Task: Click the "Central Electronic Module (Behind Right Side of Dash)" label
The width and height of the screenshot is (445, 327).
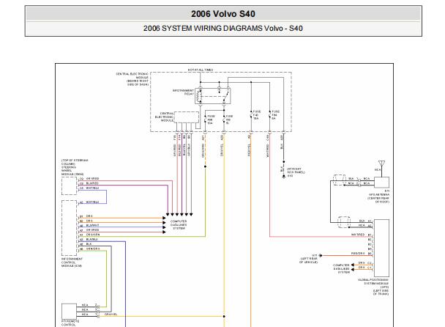Action: pos(132,79)
